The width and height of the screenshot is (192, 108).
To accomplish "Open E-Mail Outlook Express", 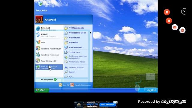I will [49, 35].
